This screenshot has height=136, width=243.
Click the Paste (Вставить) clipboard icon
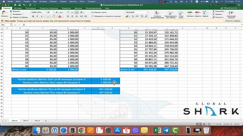pos(4,12)
